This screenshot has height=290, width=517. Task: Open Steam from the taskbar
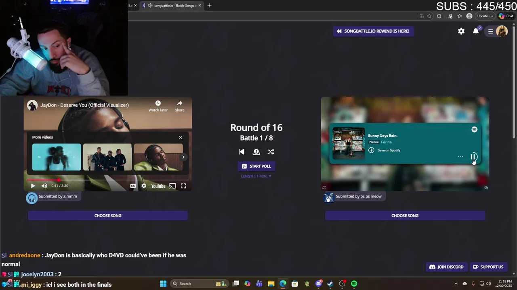[330, 284]
